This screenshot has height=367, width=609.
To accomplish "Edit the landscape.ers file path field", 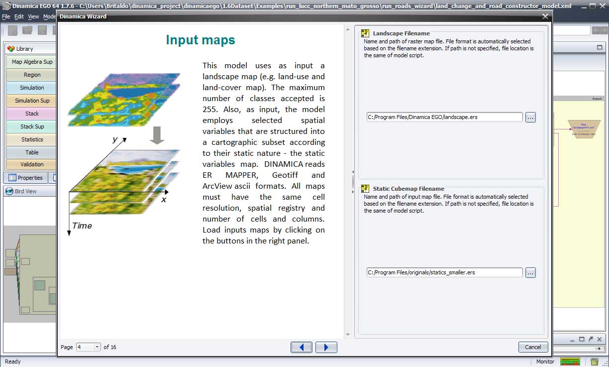I will pos(445,118).
